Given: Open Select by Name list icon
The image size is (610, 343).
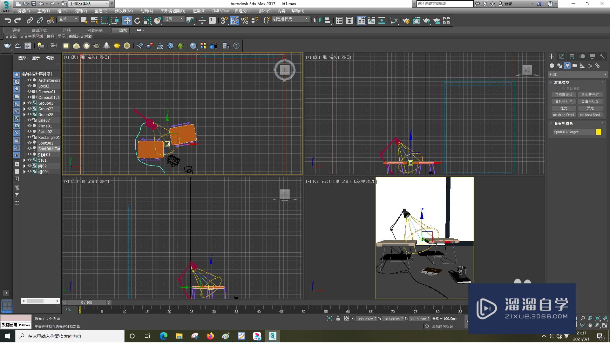Looking at the screenshot, I should click(94, 21).
